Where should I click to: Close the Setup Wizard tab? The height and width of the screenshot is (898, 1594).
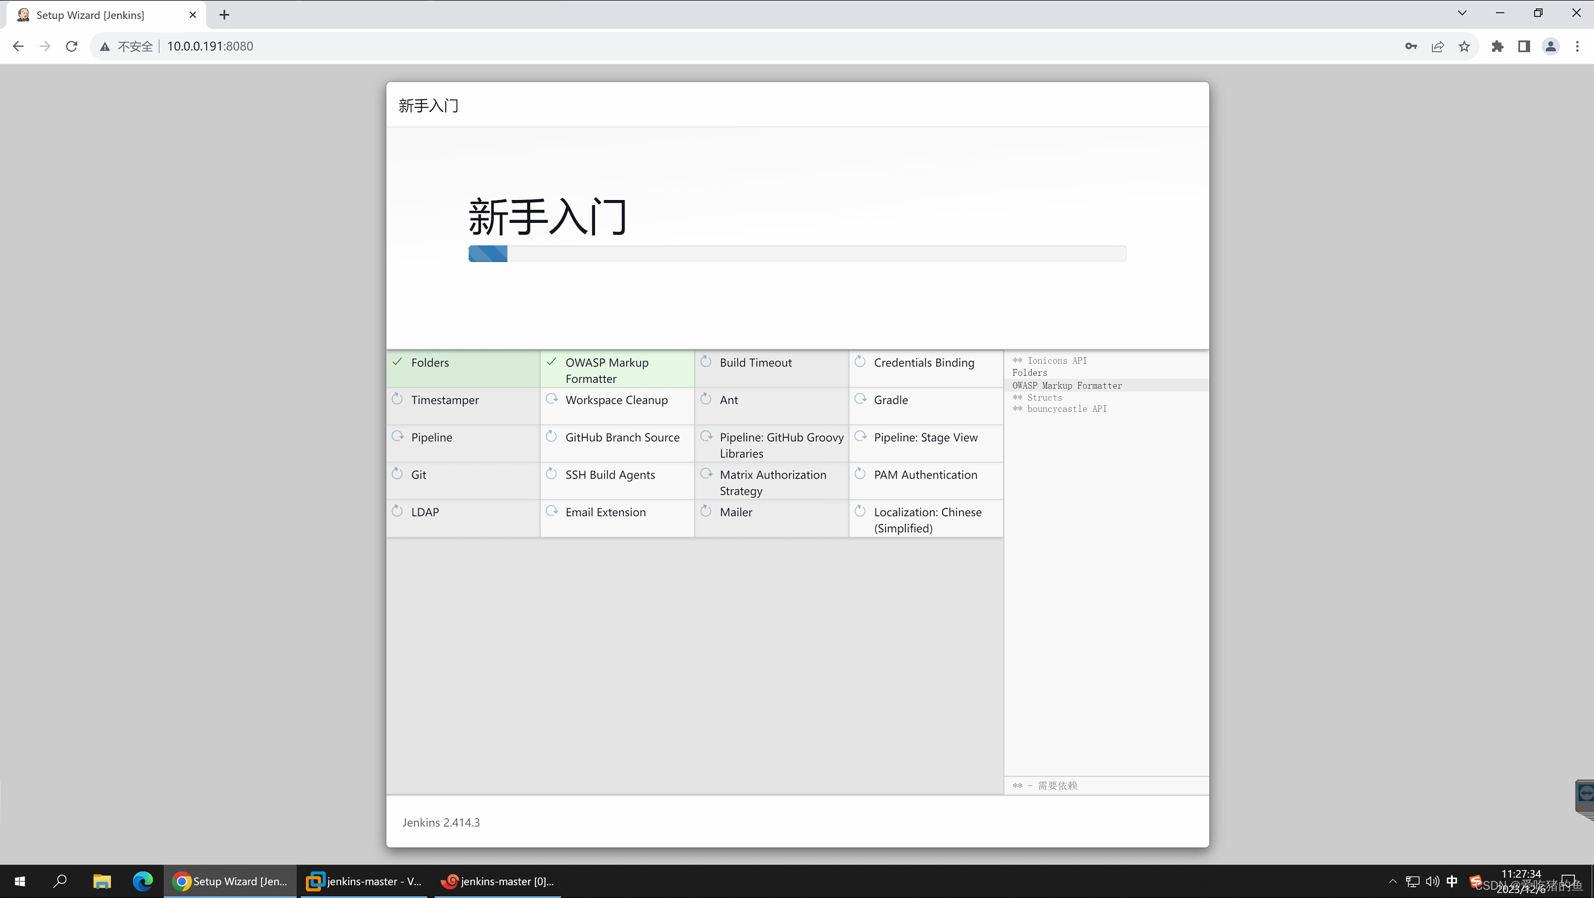192,15
